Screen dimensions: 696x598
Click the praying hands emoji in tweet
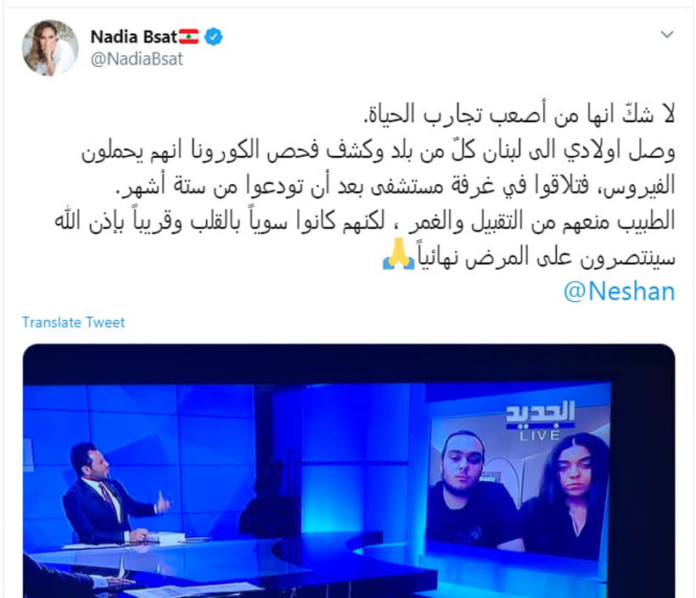tap(399, 254)
